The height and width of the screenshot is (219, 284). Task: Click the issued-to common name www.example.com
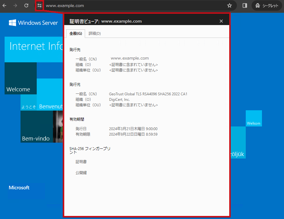click(130, 58)
